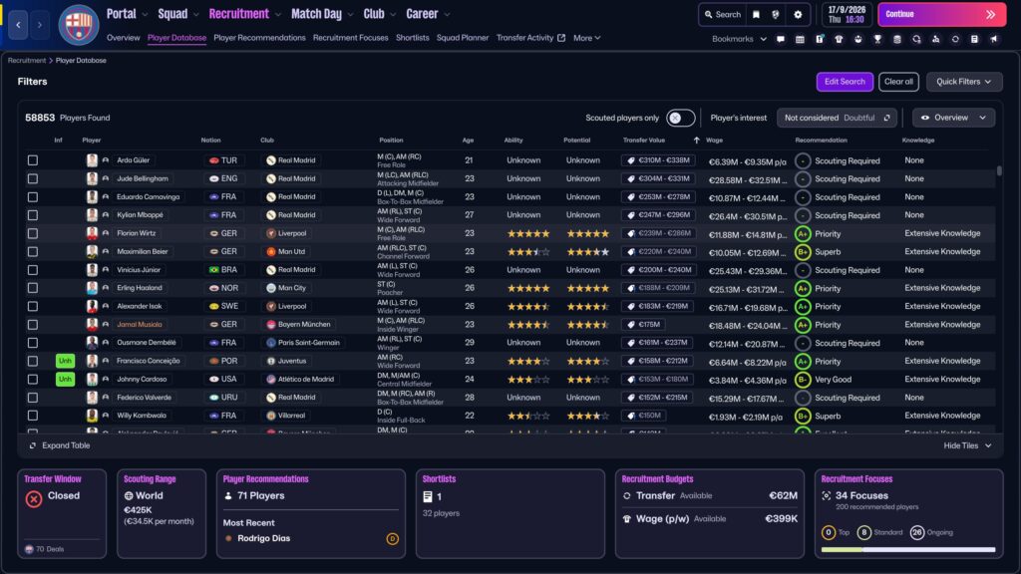This screenshot has width=1021, height=574.
Task: Click the transfer value tag icon for Arda Güler
Action: (x=631, y=160)
